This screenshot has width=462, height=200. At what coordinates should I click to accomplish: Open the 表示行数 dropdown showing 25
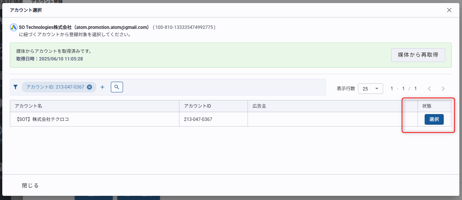pos(370,89)
